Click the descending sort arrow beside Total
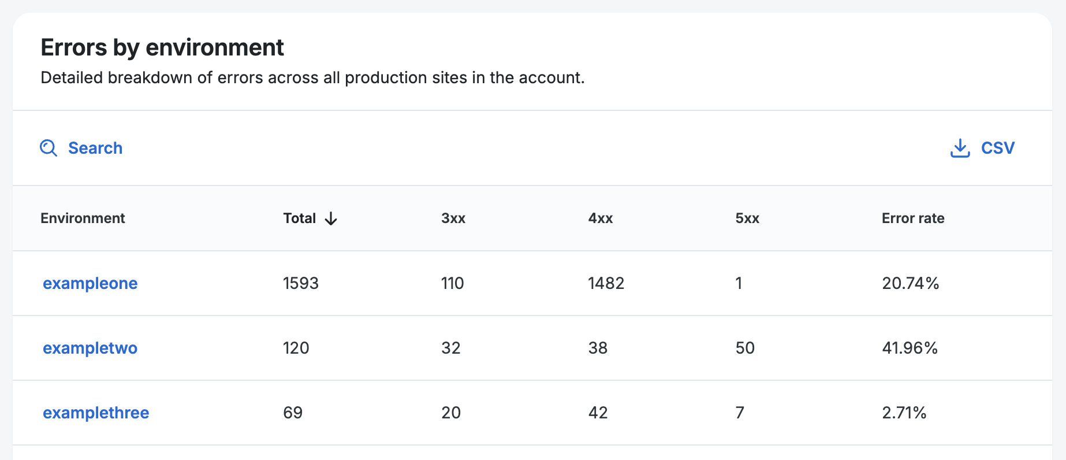The height and width of the screenshot is (460, 1066). [x=331, y=218]
